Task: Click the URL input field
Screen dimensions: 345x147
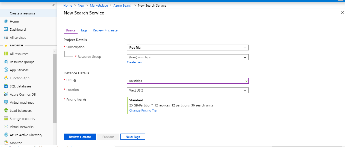Action: [x=188, y=81]
